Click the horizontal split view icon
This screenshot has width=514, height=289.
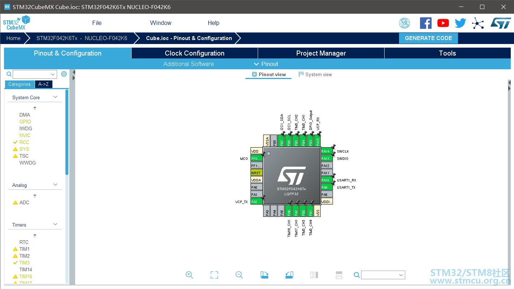point(339,275)
